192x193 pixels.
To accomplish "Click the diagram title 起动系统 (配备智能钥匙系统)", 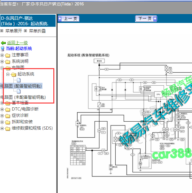I will click(88, 55).
